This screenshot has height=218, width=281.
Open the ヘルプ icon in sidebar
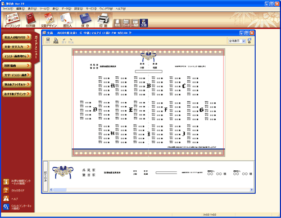[6, 198]
